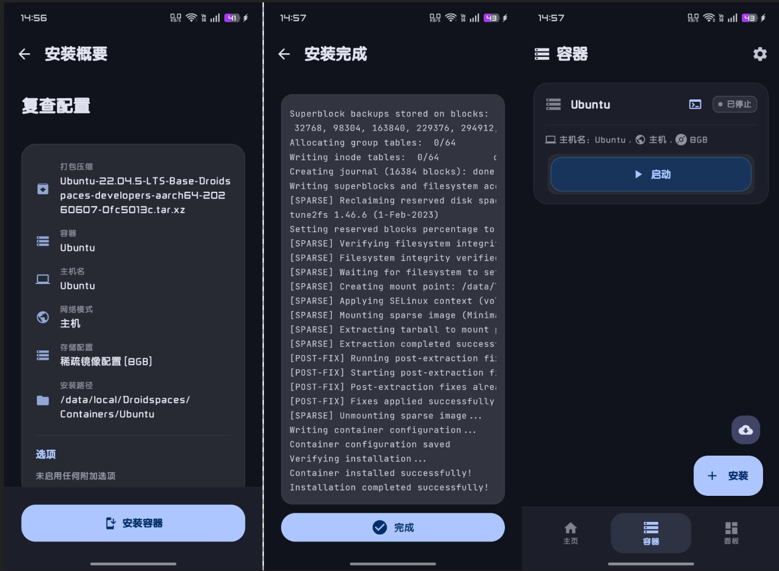This screenshot has height=571, width=779.
Task: Click the archive icon beside 打包压缩
Action: click(x=43, y=189)
